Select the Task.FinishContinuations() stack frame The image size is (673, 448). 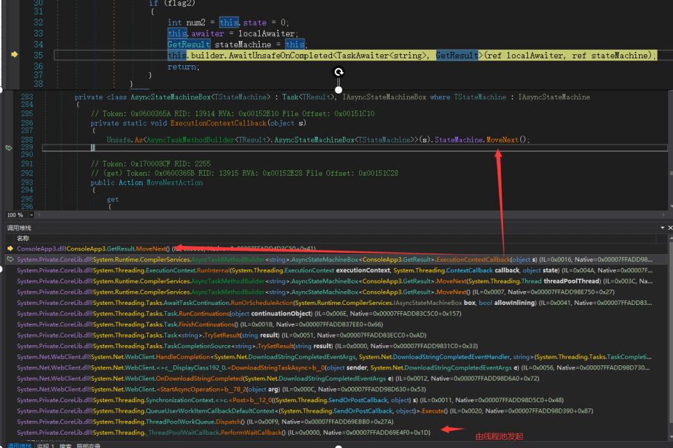click(x=335, y=324)
